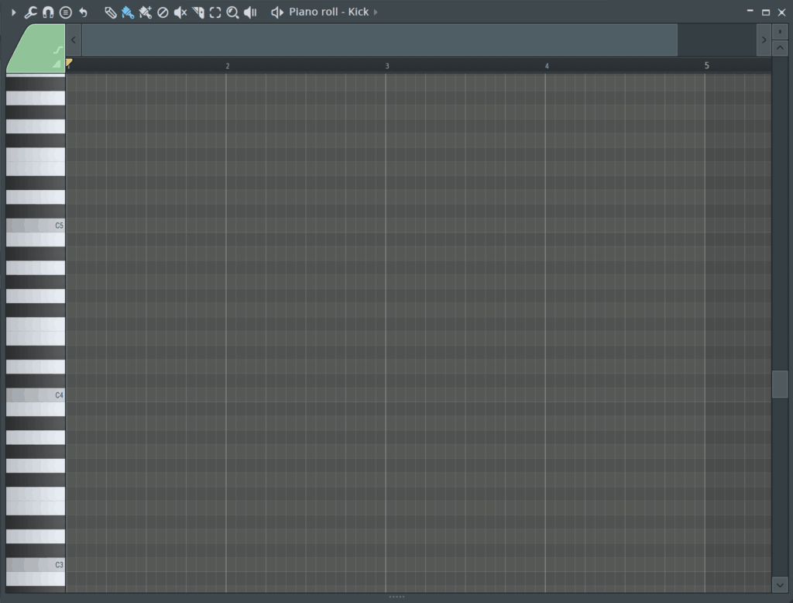Screen dimensions: 793x603
Task: Activate the Playback tool
Action: (x=249, y=12)
